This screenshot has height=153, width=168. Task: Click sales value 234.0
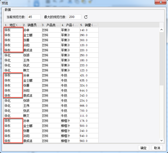click(83, 101)
